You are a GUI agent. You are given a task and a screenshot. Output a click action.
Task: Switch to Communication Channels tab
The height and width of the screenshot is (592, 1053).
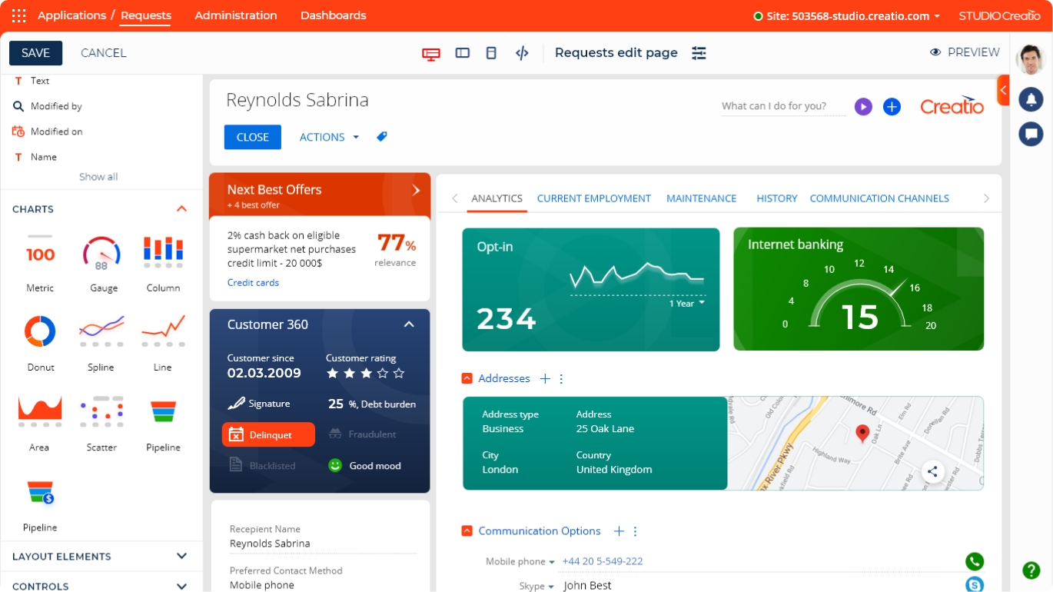pyautogui.click(x=879, y=198)
